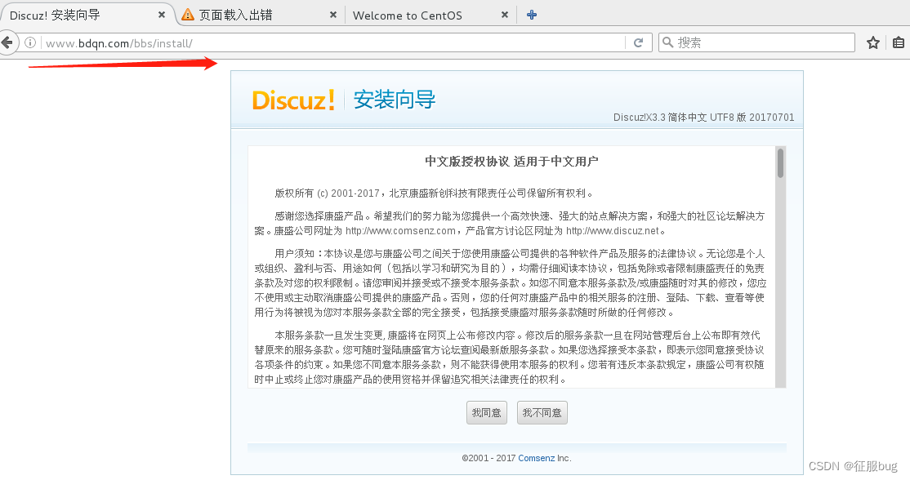Click the browser back arrow button
Image resolution: width=910 pixels, height=480 pixels.
coord(7,42)
